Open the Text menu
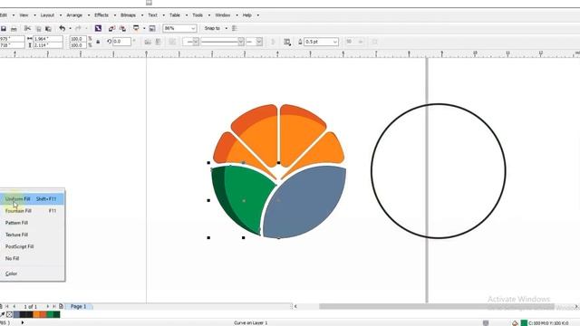580x326 pixels. [x=152, y=15]
